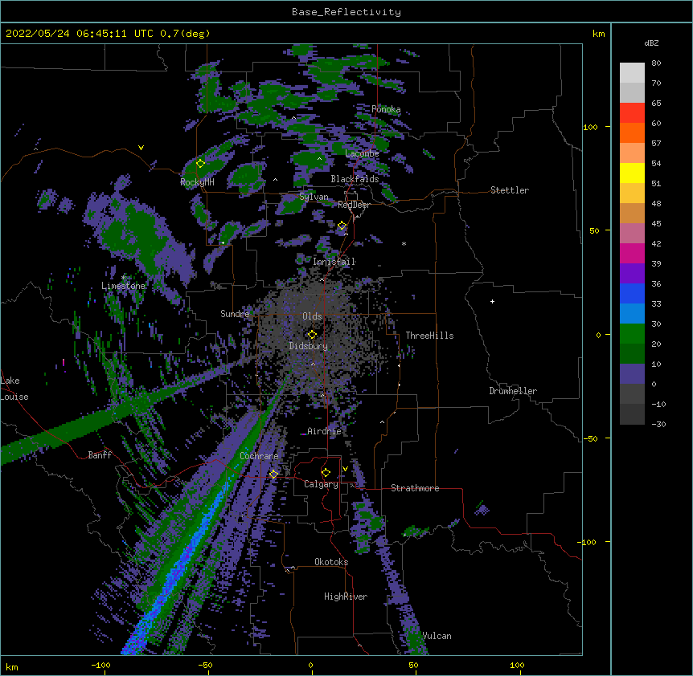Pick the orange 60–57 dBZ legend swatch
This screenshot has width=693, height=676.
click(x=632, y=132)
